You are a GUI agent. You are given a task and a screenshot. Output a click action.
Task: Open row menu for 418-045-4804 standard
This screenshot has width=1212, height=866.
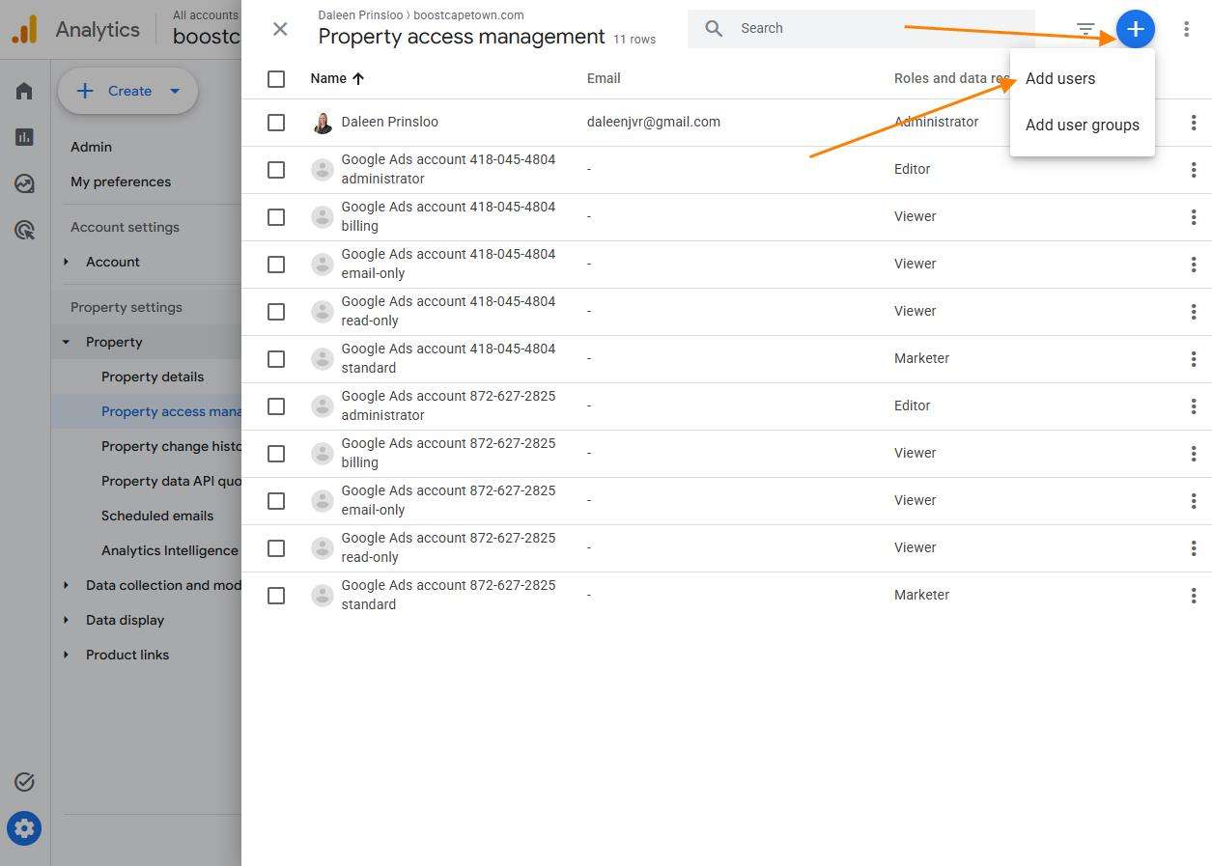click(1194, 359)
